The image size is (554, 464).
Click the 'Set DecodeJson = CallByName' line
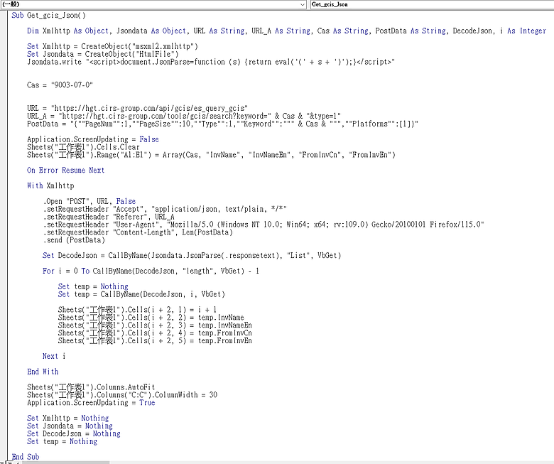pyautogui.click(x=192, y=255)
